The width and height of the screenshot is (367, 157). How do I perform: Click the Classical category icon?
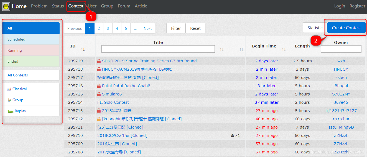point(9,89)
